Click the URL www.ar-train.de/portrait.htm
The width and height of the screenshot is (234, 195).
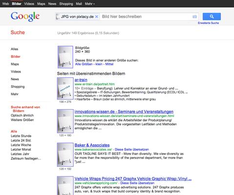pos(95,84)
